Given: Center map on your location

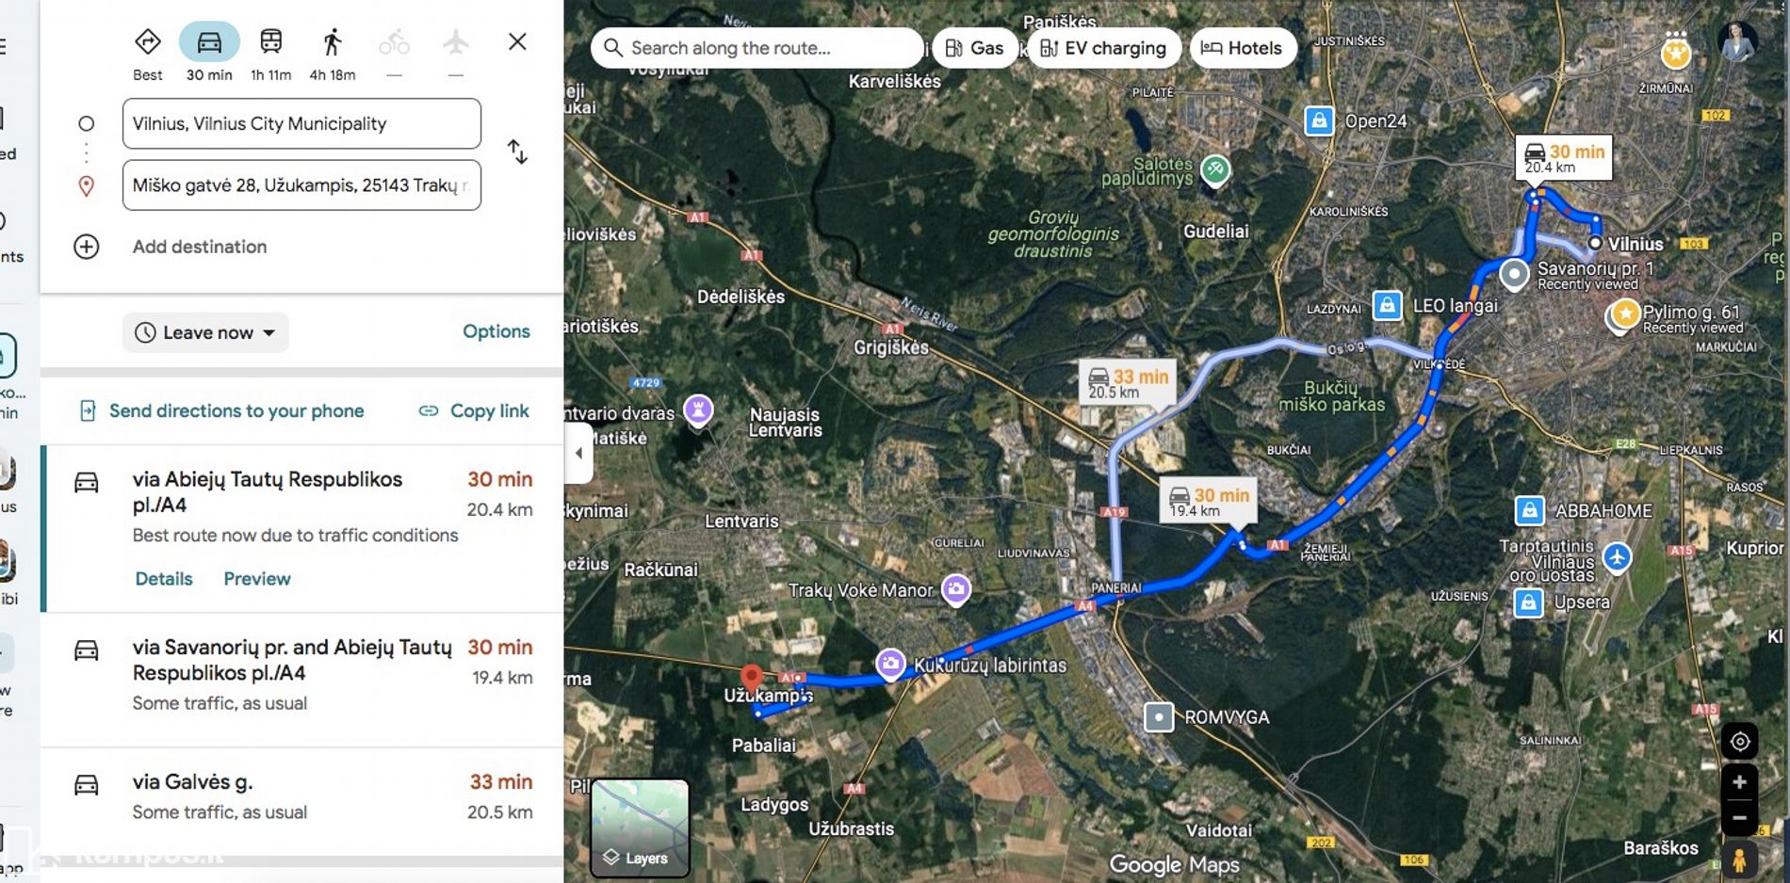Looking at the screenshot, I should 1739,742.
